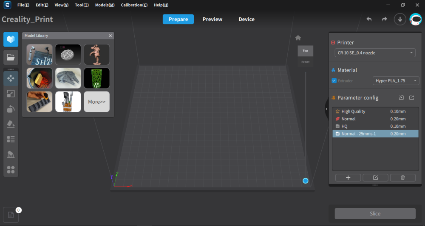Click the auto-arrange four-dots icon
This screenshot has width=425, height=226.
click(11, 170)
